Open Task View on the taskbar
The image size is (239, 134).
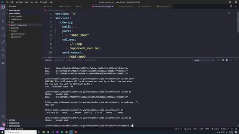tap(39, 132)
